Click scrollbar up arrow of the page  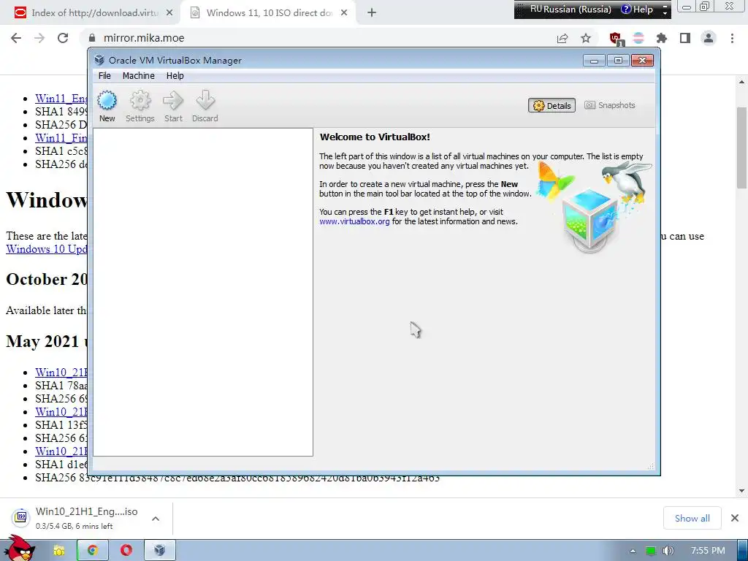741,82
